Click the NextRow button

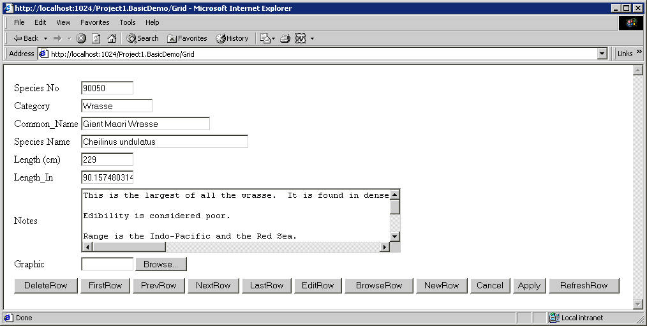click(213, 286)
